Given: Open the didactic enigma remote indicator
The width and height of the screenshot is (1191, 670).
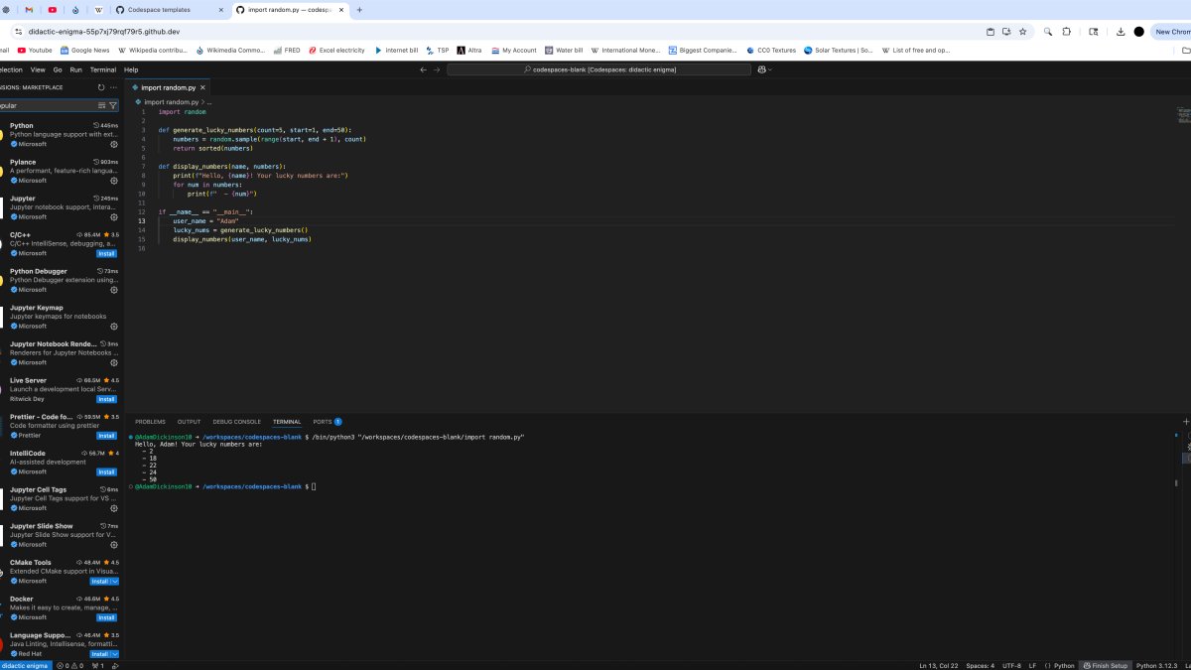Looking at the screenshot, I should coord(25,665).
